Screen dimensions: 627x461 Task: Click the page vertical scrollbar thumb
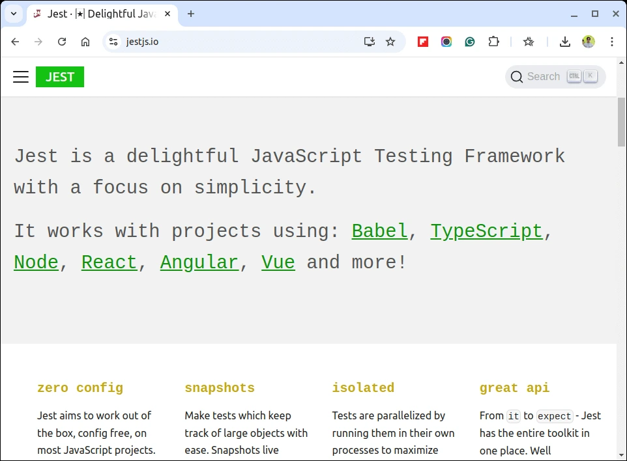pos(621,122)
